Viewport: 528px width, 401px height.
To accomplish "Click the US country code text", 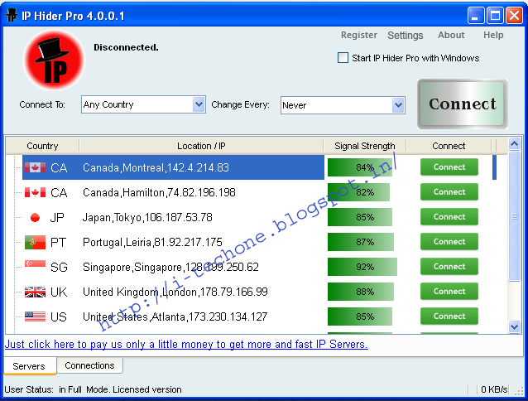I will 59,316.
